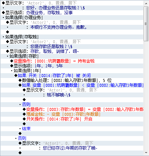Select the line '本银行不支持办理业务，抱歉。'

coord(72,27)
